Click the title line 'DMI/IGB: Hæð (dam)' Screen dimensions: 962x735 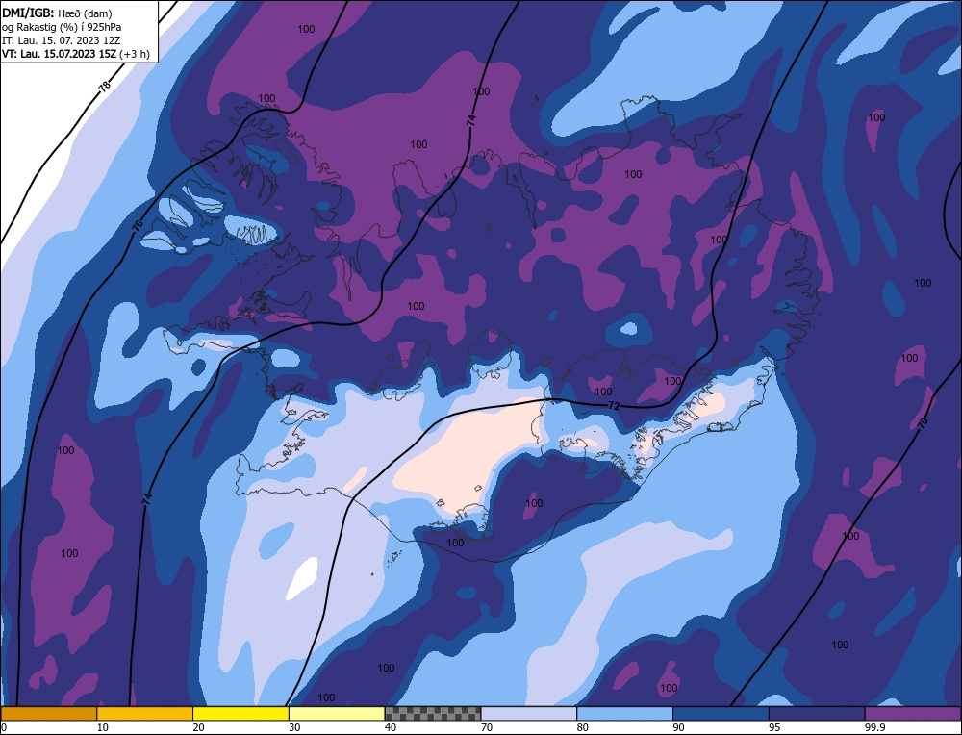click(57, 13)
